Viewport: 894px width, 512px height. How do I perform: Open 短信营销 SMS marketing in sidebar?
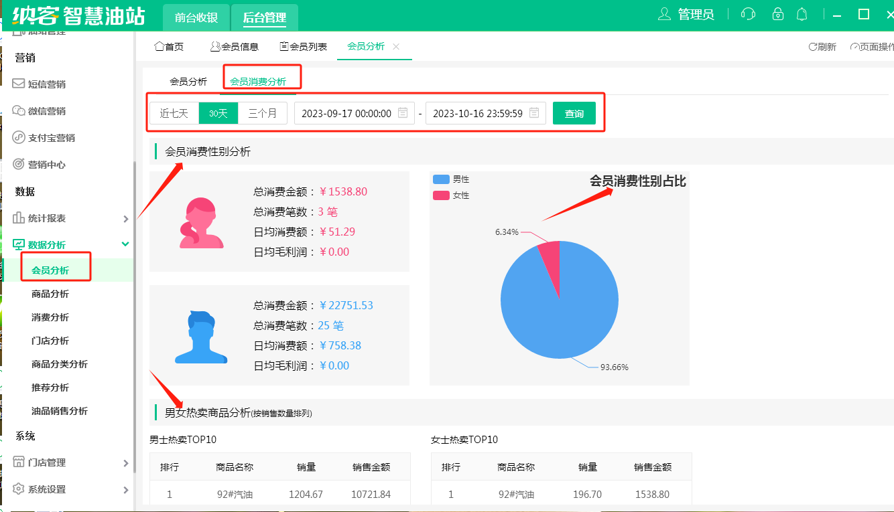pyautogui.click(x=46, y=84)
